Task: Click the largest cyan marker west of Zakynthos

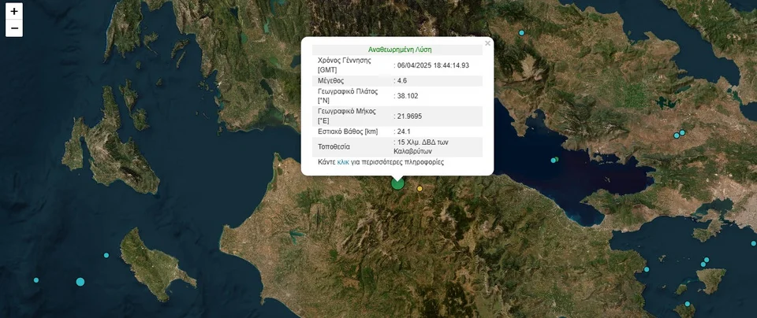Action: click(x=80, y=282)
